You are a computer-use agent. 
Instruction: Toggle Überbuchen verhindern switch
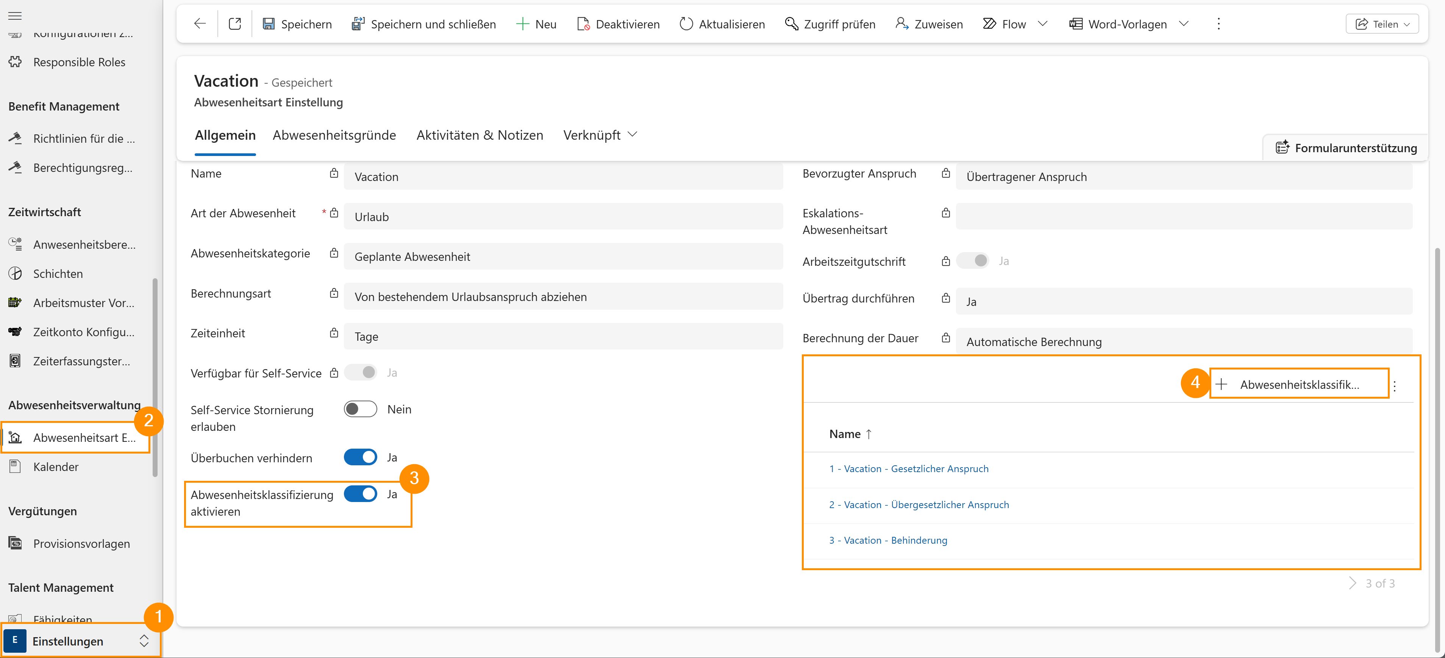coord(360,457)
